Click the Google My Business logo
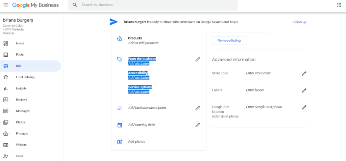Image resolution: width=346 pixels, height=161 pixels. pyautogui.click(x=35, y=5)
